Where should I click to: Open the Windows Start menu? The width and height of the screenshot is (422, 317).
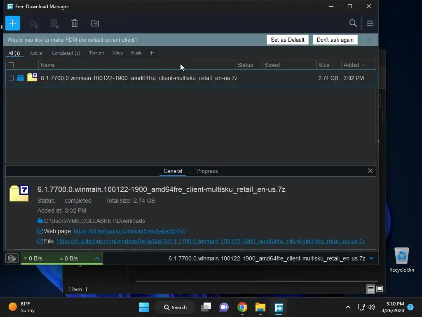144,307
